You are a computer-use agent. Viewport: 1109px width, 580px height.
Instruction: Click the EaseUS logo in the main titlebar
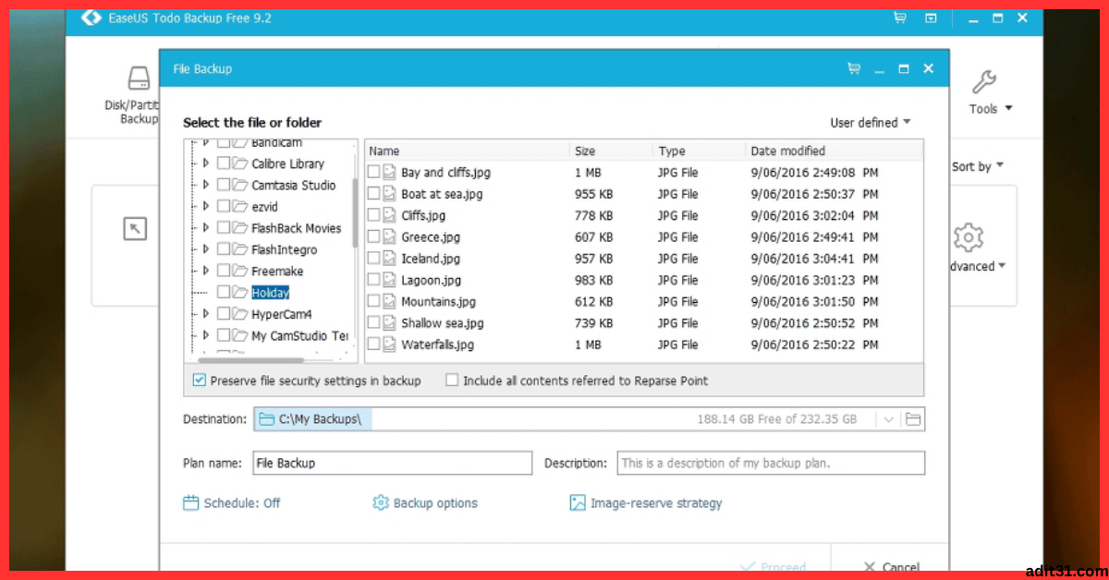(90, 17)
